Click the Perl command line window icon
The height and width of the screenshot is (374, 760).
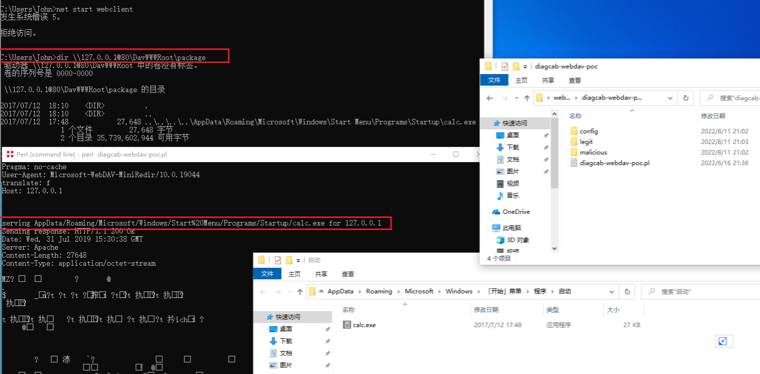10,154
